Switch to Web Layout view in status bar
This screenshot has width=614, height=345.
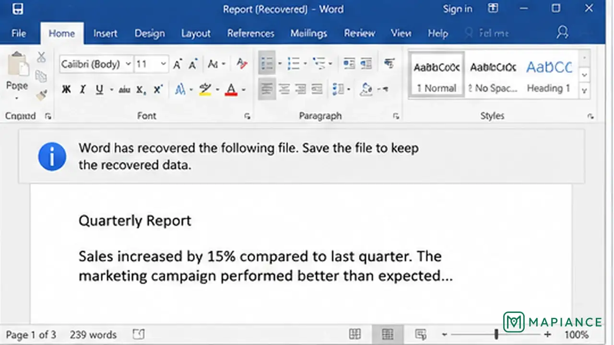(421, 334)
